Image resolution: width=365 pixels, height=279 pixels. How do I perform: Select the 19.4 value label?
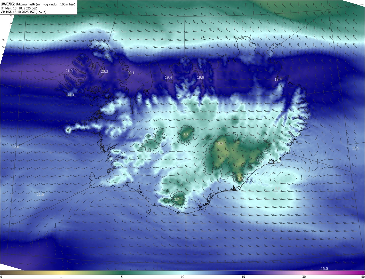coord(169,78)
